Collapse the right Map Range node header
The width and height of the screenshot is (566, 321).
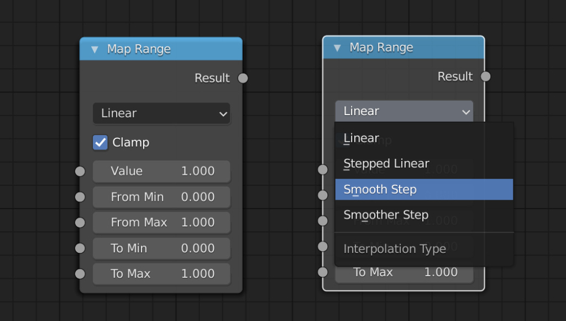pyautogui.click(x=337, y=48)
